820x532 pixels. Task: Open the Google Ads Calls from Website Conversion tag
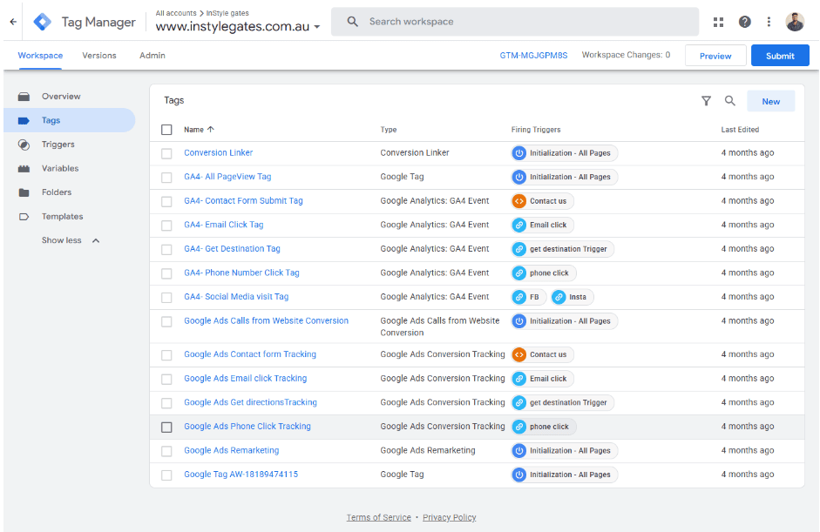coord(266,321)
